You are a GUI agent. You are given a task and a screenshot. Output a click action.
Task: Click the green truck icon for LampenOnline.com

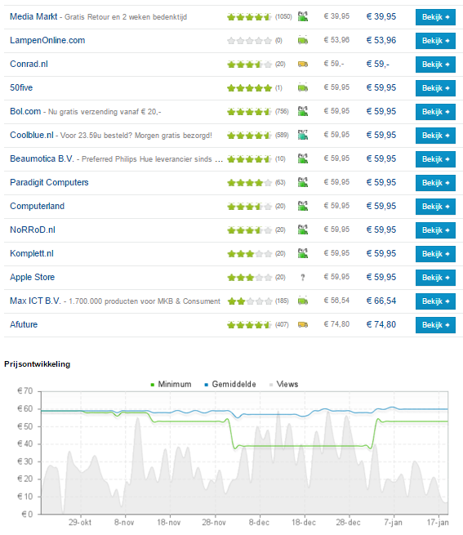pyautogui.click(x=303, y=41)
